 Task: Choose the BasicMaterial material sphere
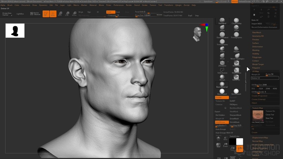(x=222, y=85)
